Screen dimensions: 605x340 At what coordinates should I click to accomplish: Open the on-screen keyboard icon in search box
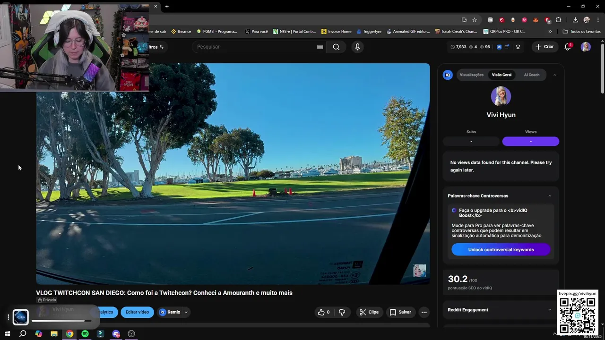pyautogui.click(x=320, y=47)
